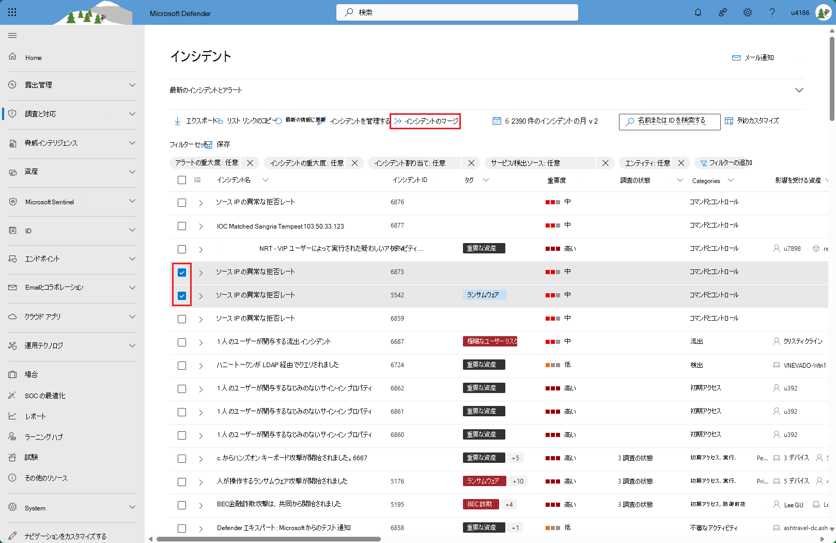Remove the インシデント割り当て filter

click(x=471, y=163)
